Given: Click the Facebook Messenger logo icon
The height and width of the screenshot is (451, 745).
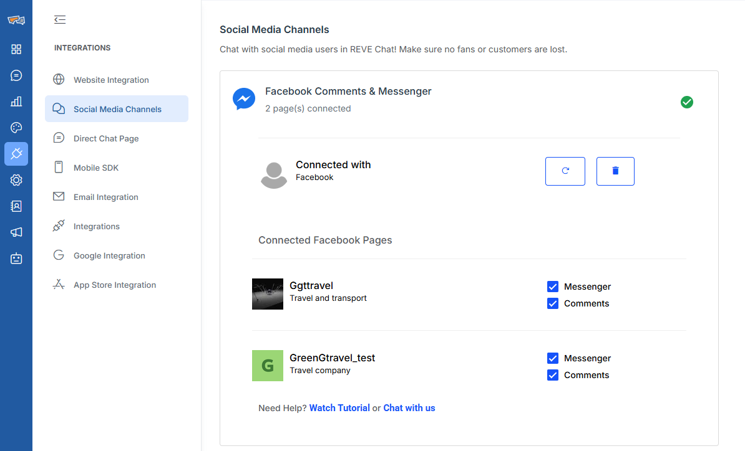Looking at the screenshot, I should [244, 99].
